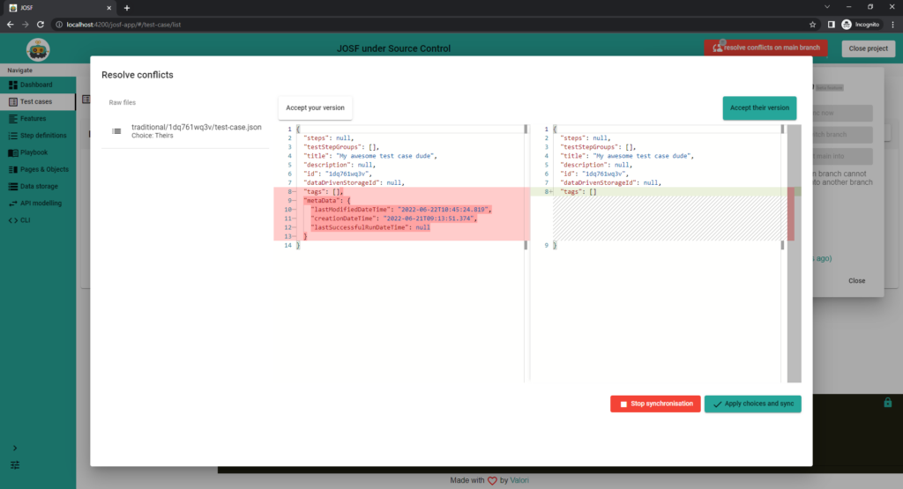Click Stop synchronisation button

pyautogui.click(x=655, y=404)
